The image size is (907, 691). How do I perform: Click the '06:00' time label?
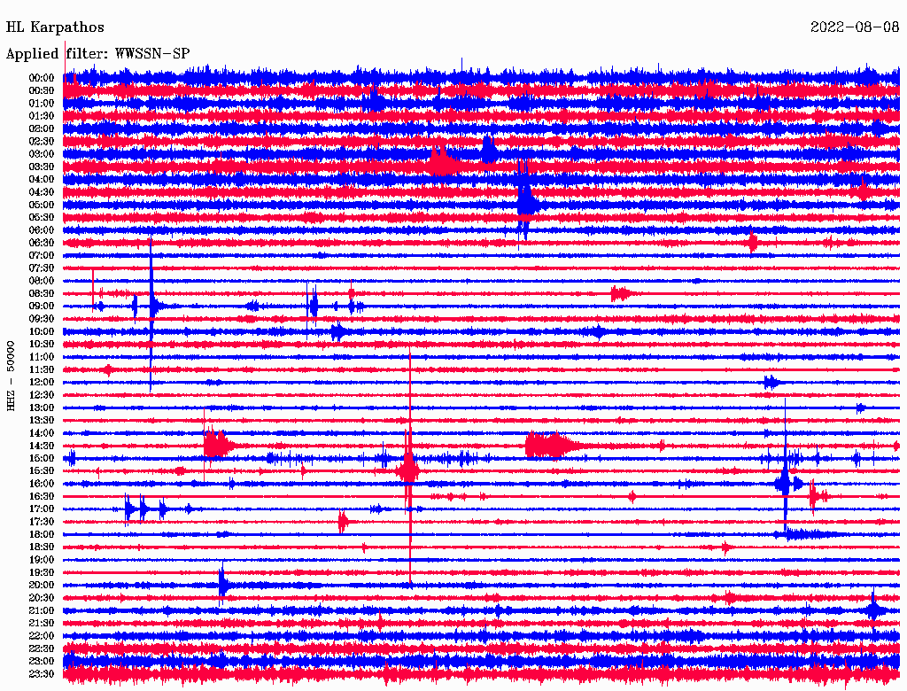click(42, 230)
